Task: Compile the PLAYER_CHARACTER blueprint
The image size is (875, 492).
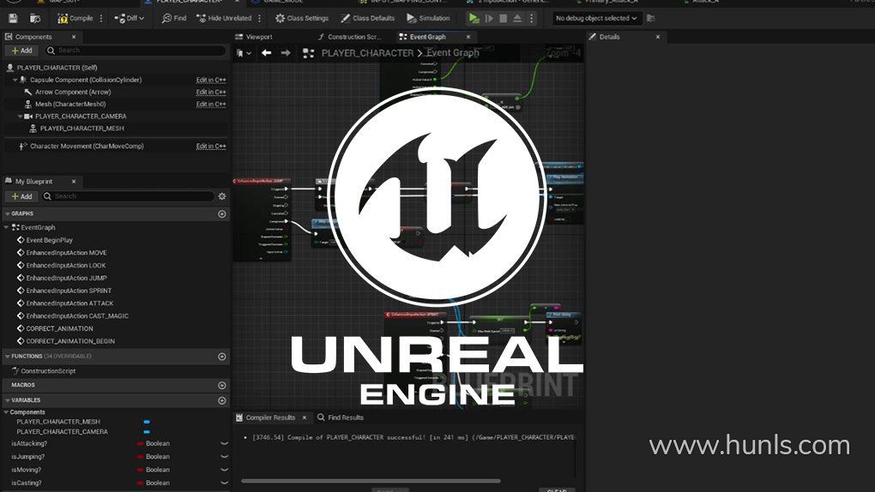Action: click(x=75, y=18)
